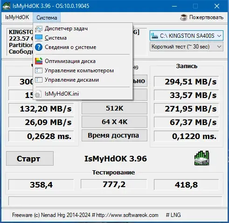
Task: Open the IsMyHdOK menu
Action: click(x=17, y=17)
